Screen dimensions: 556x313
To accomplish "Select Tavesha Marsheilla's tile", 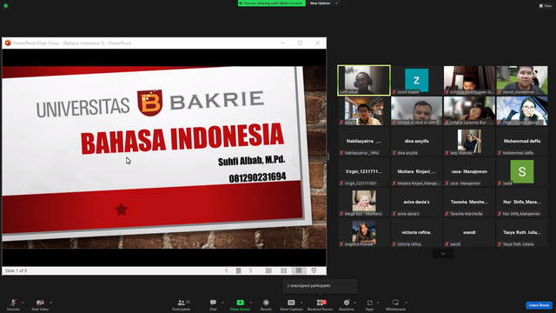I will click(469, 203).
